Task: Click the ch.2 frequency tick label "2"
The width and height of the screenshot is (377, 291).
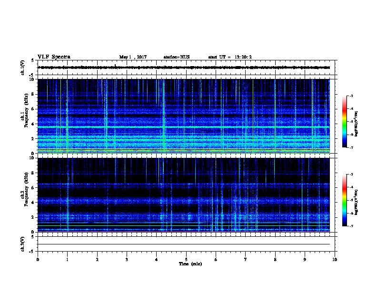Action: coord(33,217)
